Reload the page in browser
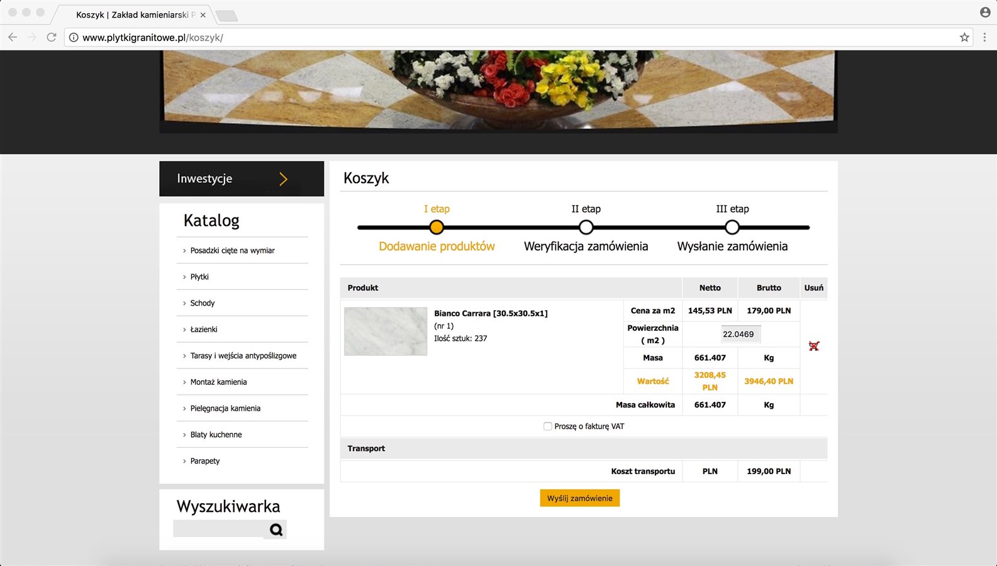The width and height of the screenshot is (997, 566). [52, 38]
